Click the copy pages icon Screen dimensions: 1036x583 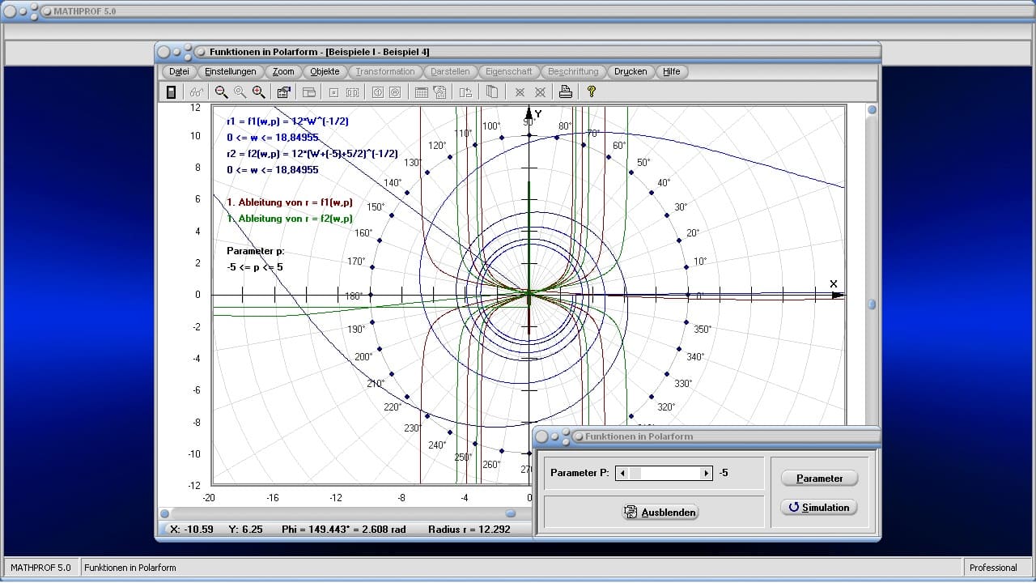[x=491, y=92]
